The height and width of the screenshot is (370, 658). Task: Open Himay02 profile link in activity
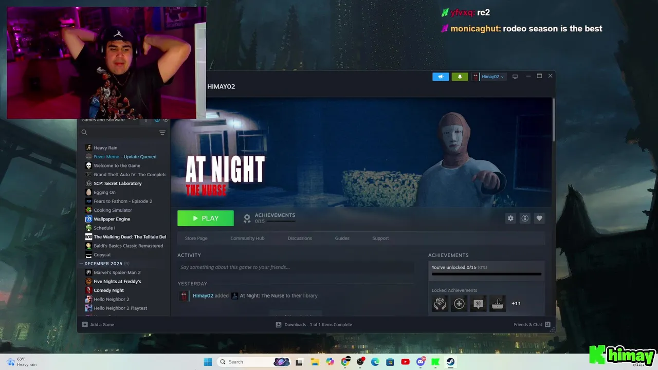203,295
